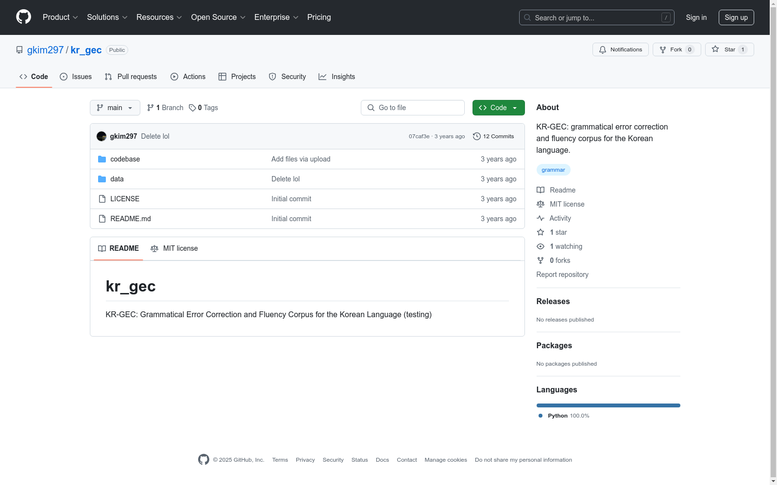Click the book icon beside Readme
777x485 pixels.
541,190
